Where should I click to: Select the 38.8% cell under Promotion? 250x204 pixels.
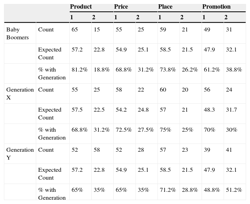click(x=234, y=70)
